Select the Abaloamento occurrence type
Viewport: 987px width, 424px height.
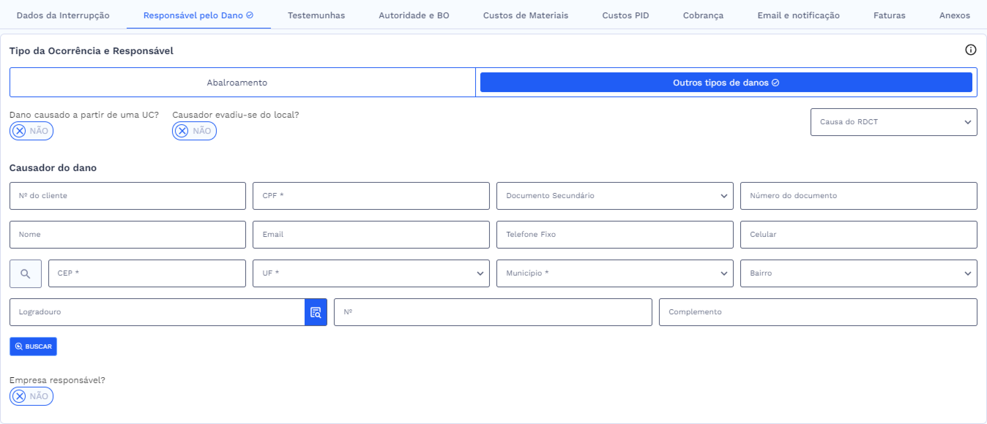click(237, 83)
